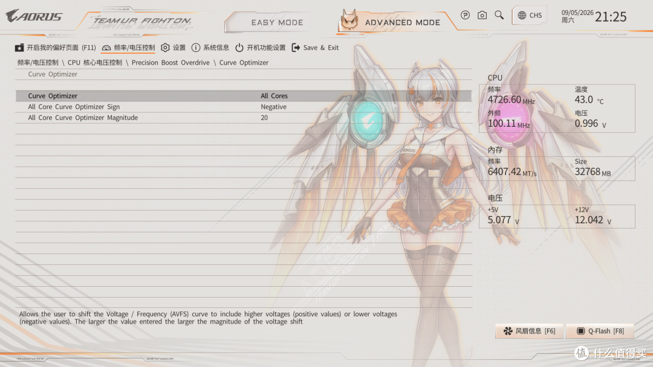The height and width of the screenshot is (367, 653).
Task: Open the search magnifier icon
Action: 499,15
